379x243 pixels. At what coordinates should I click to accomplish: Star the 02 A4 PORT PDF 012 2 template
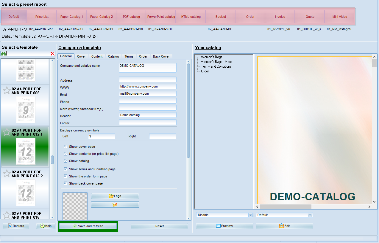pyautogui.click(x=7, y=174)
